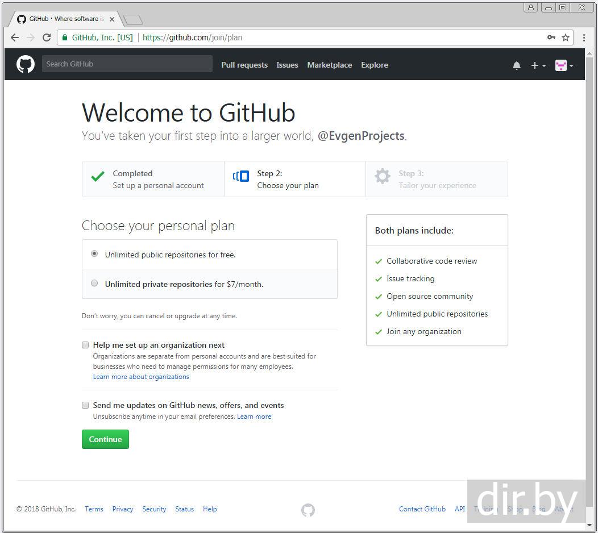Click the GitHub octocat logo in header
598x533 pixels.
point(26,64)
